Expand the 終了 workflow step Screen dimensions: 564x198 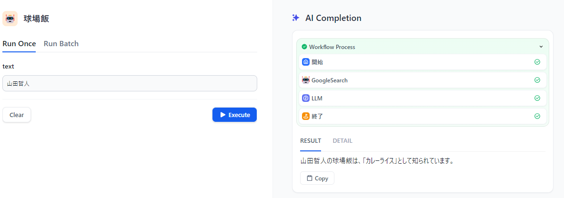[423, 116]
